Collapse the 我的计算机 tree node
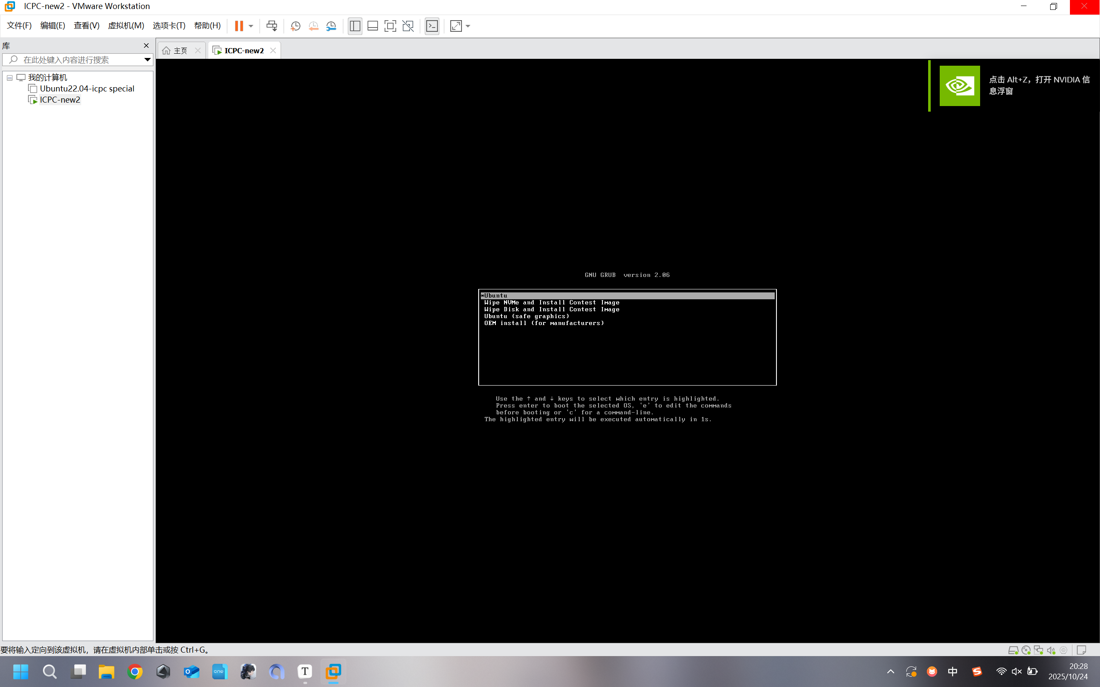This screenshot has width=1100, height=687. pyautogui.click(x=9, y=77)
